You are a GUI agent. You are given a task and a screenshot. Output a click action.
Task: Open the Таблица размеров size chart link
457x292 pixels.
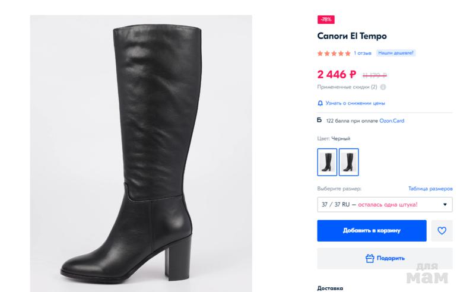[x=430, y=189]
